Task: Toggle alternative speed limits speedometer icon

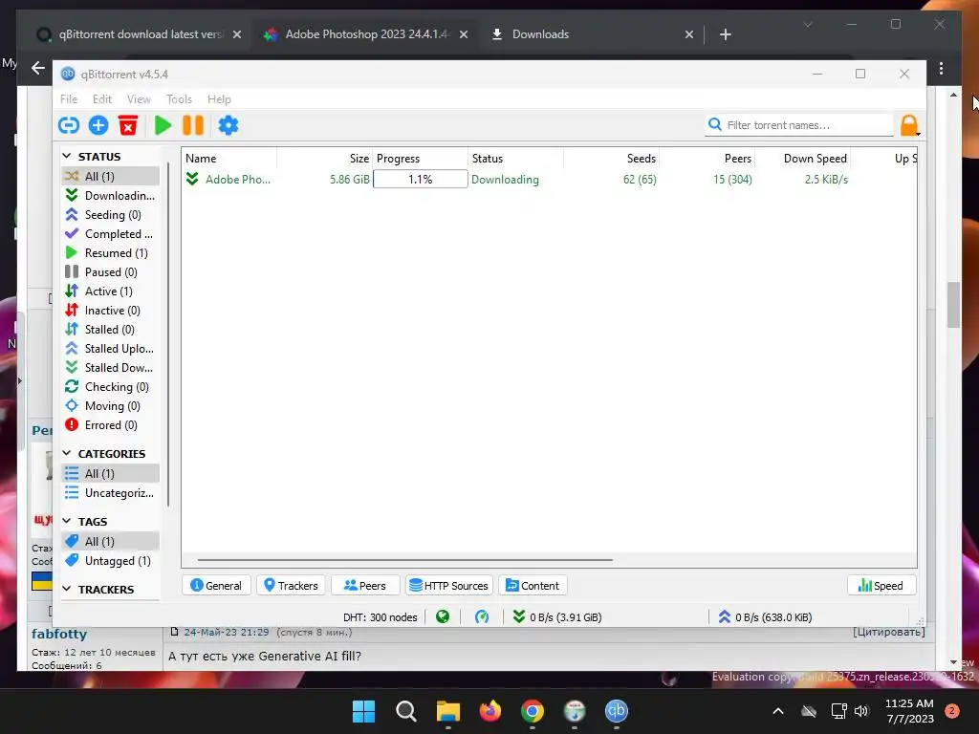Action: (482, 617)
